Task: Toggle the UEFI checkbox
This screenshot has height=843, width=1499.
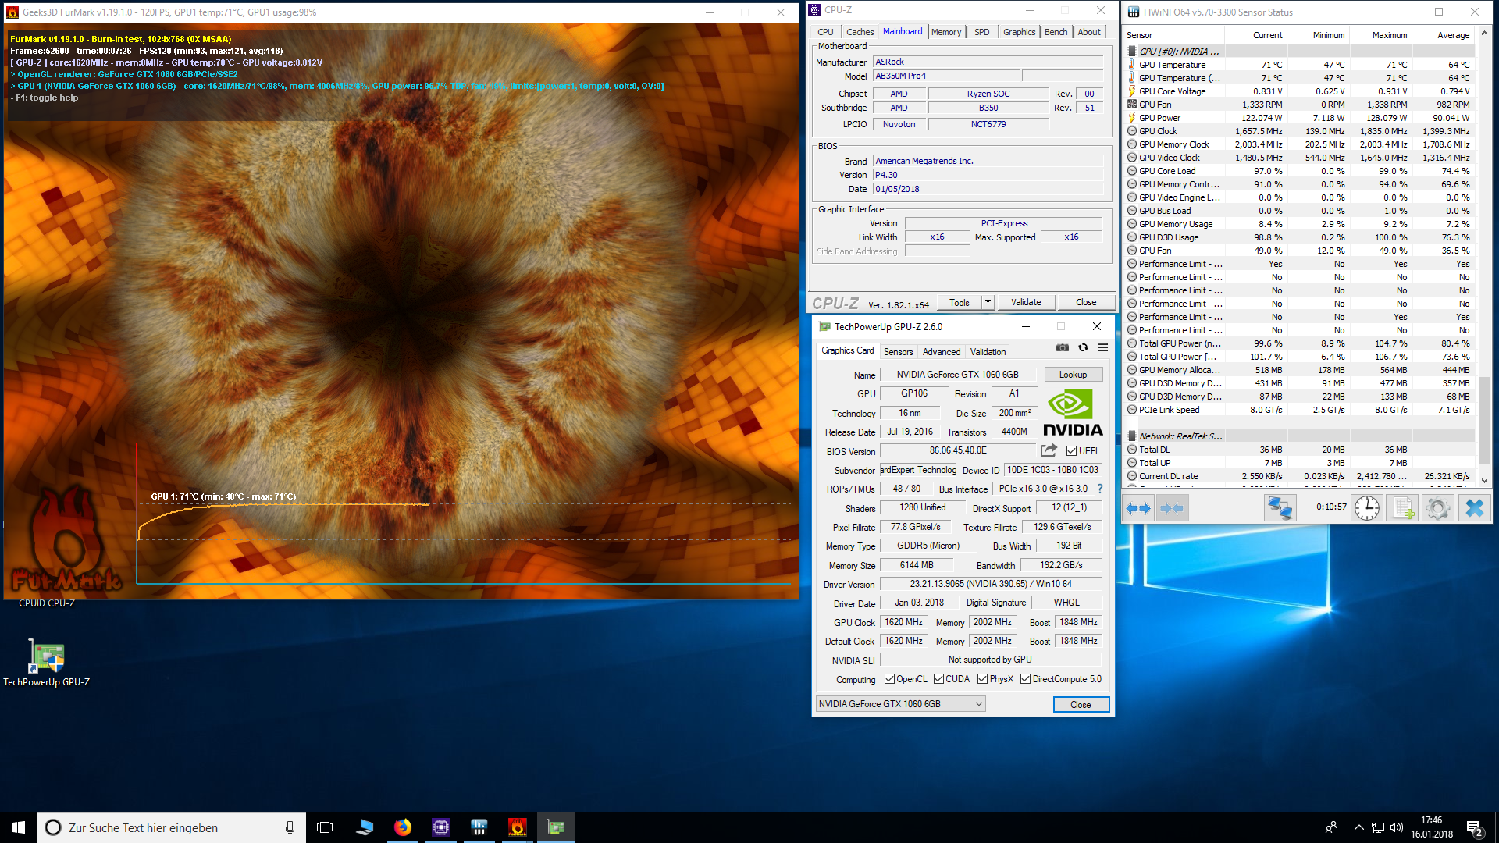Action: (1071, 451)
